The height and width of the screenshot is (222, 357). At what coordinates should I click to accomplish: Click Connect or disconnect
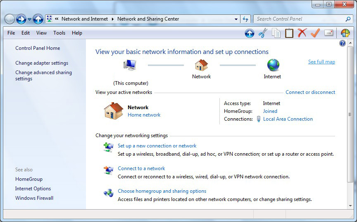pos(310,92)
